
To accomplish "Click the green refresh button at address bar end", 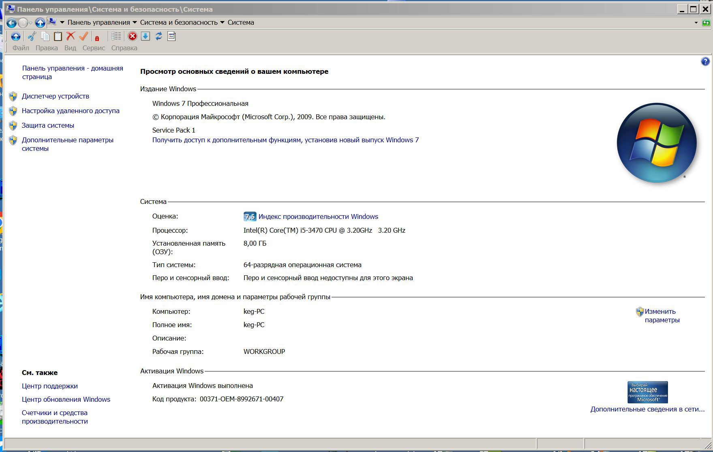I will 706,23.
